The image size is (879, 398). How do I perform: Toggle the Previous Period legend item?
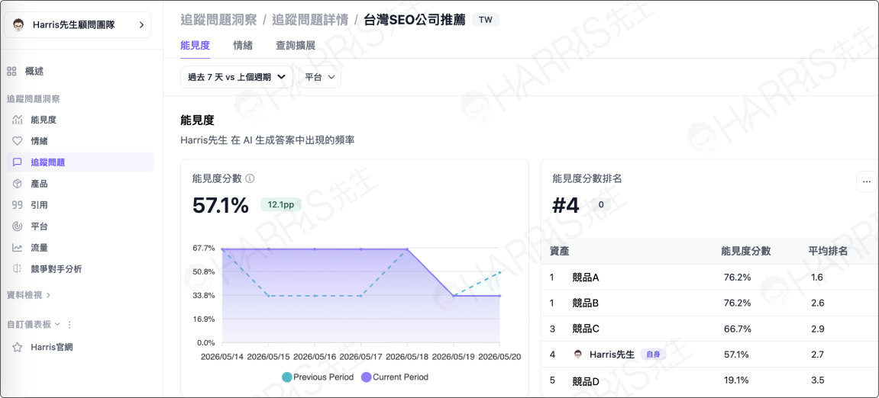coord(318,377)
